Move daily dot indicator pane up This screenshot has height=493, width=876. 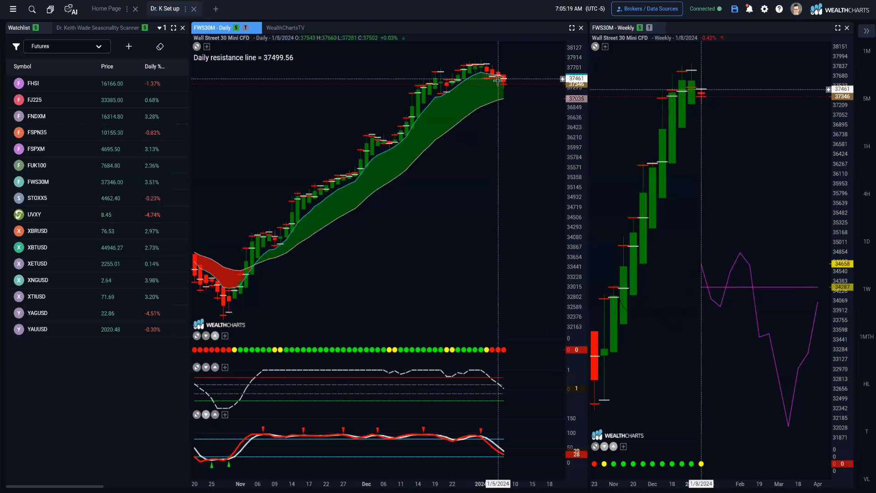click(x=215, y=336)
